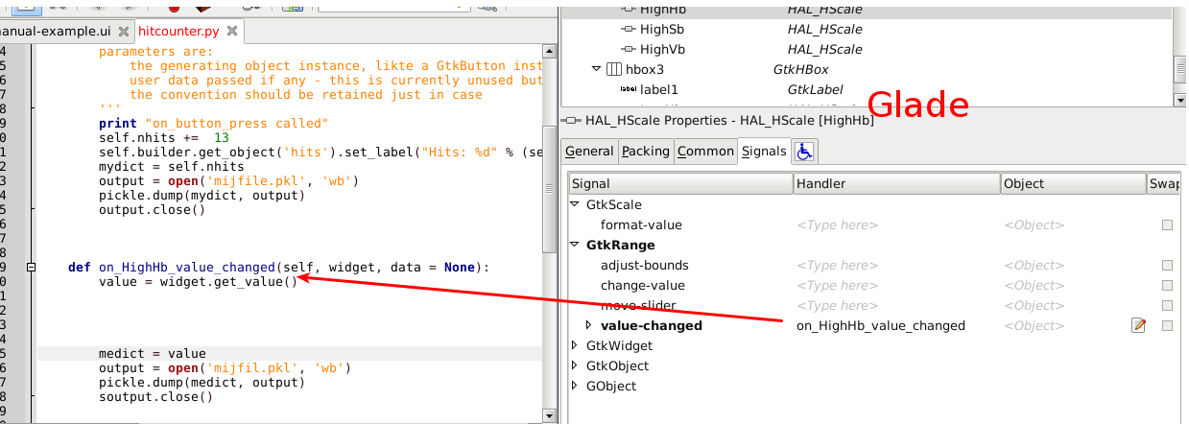This screenshot has width=1189, height=424.
Task: Click handler field for format-value signal
Action: pyautogui.click(x=895, y=224)
